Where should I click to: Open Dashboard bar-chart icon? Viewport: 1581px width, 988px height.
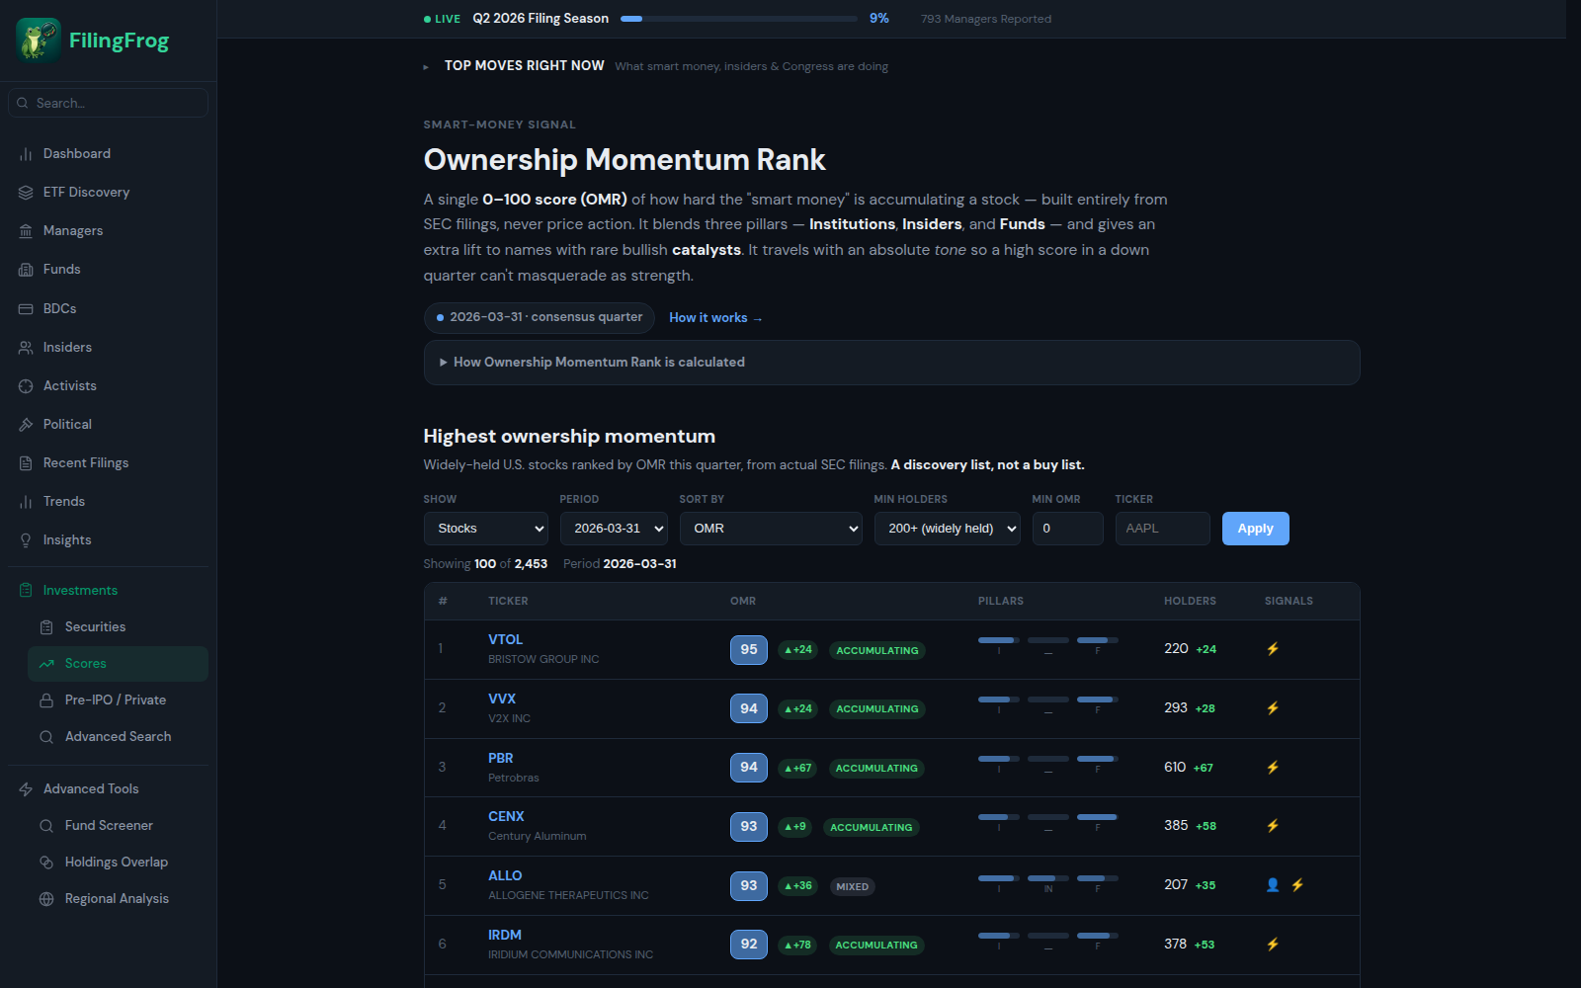click(26, 154)
